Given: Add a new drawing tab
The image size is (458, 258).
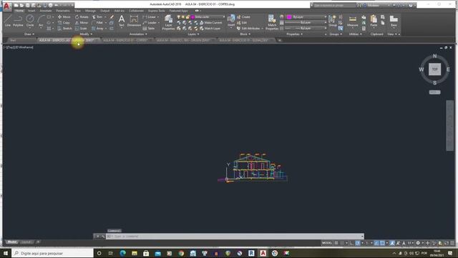Looking at the screenshot, I should click(279, 40).
